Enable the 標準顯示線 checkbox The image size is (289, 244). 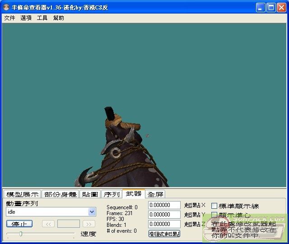(x=214, y=206)
